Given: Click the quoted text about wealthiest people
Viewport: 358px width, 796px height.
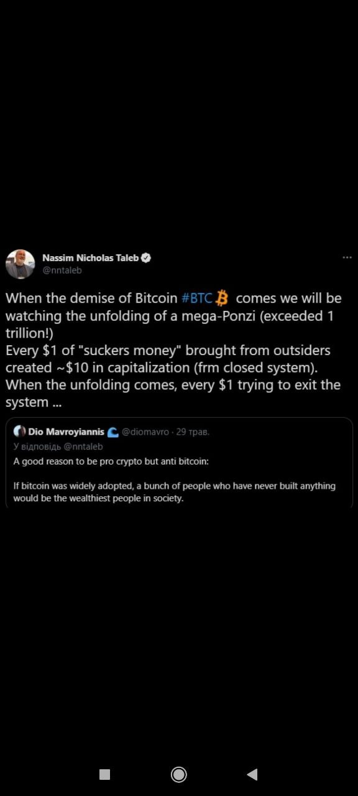Looking at the screenshot, I should pyautogui.click(x=175, y=492).
